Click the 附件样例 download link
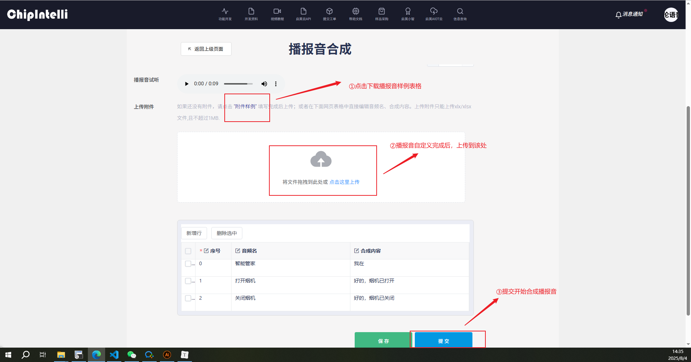This screenshot has width=691, height=362. pos(245,107)
